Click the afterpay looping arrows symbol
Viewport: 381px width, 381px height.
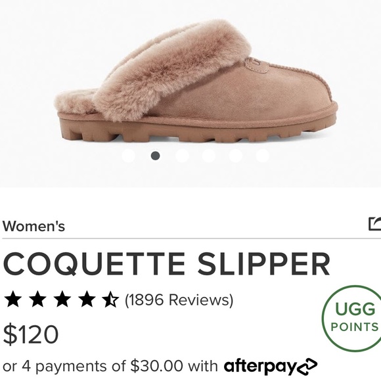pos(307,366)
